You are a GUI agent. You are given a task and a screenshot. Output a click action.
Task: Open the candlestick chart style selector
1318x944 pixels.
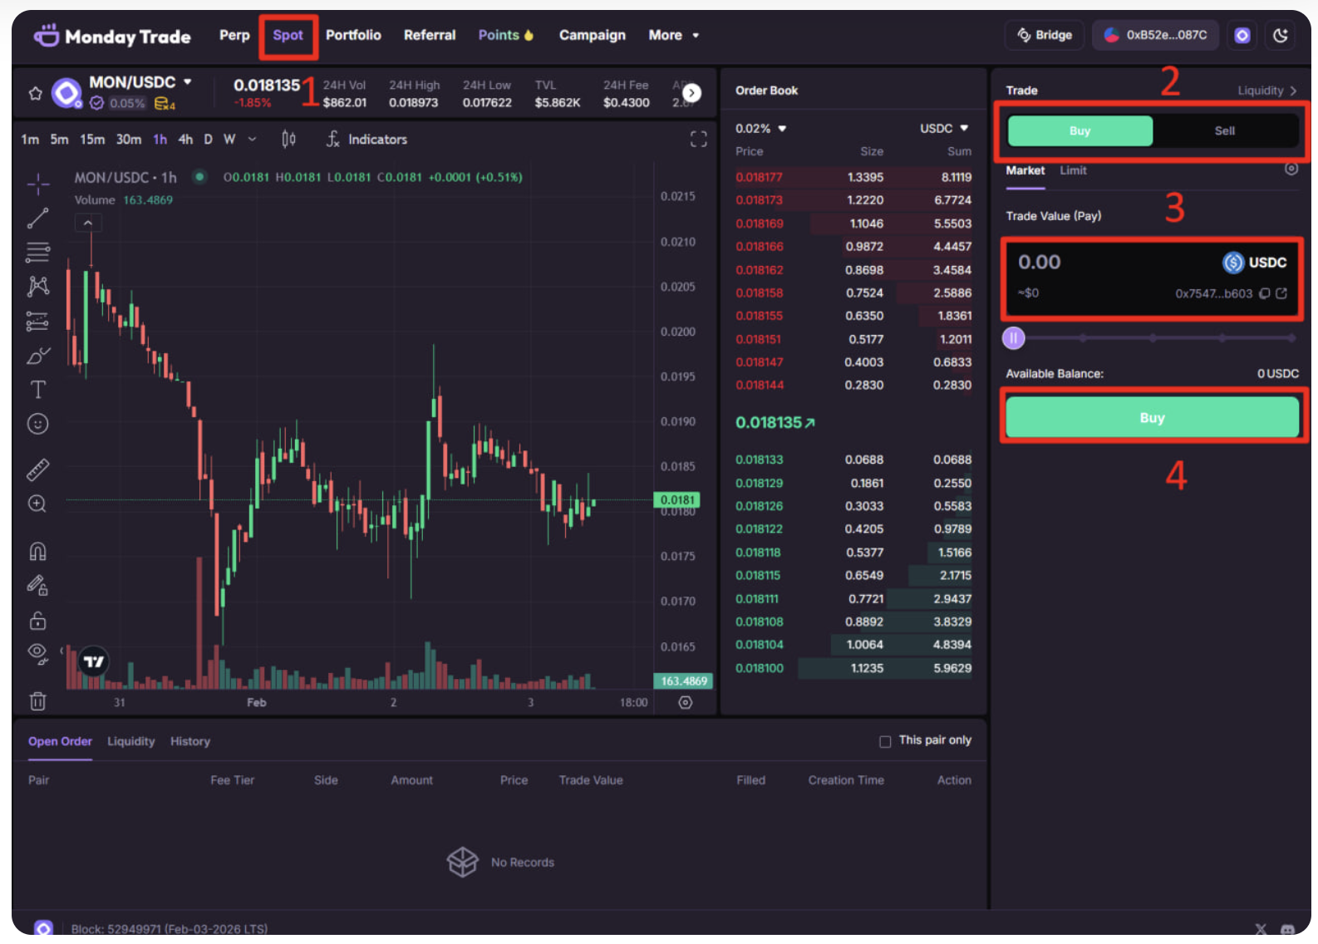(288, 139)
